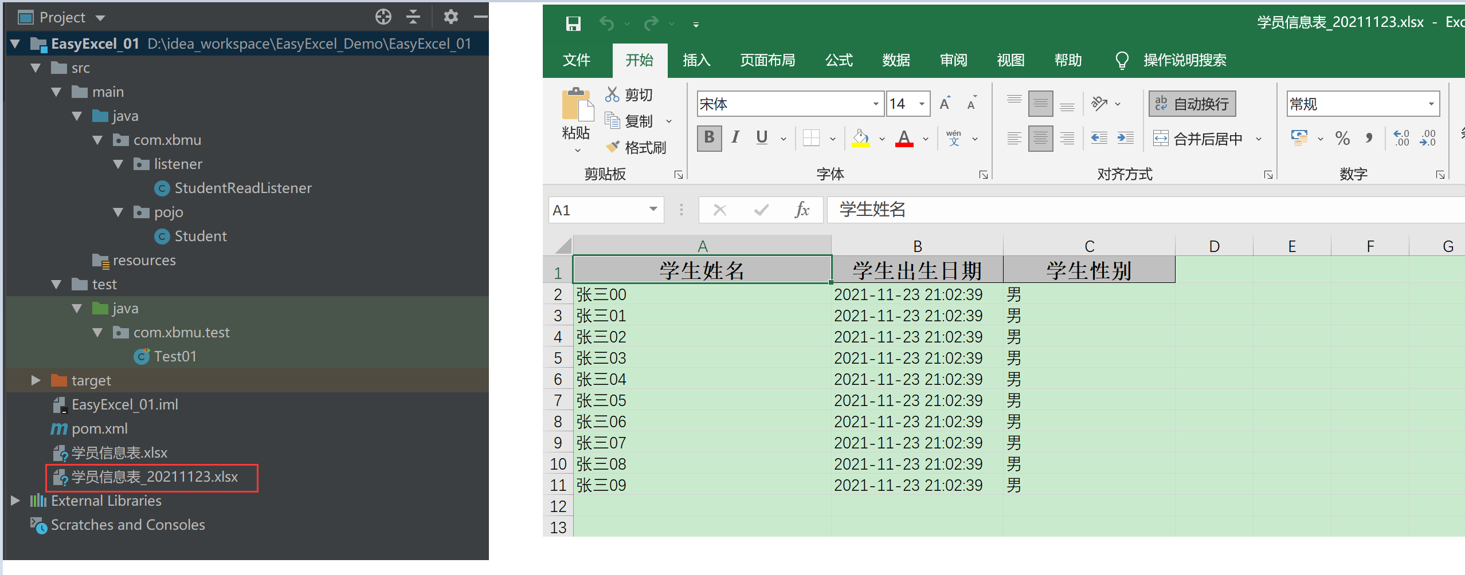Open the red font color swatch

click(x=904, y=138)
